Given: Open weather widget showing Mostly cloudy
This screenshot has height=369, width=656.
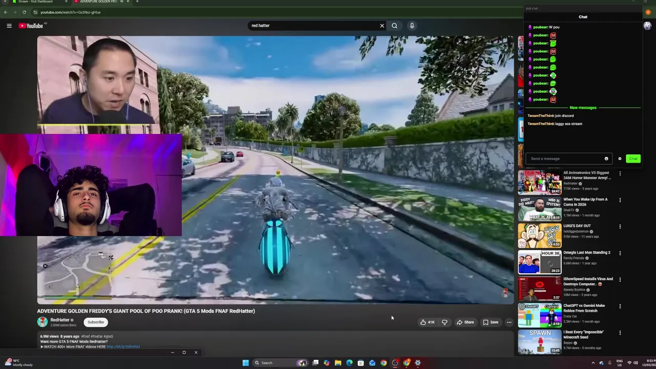Looking at the screenshot, I should 18,363.
